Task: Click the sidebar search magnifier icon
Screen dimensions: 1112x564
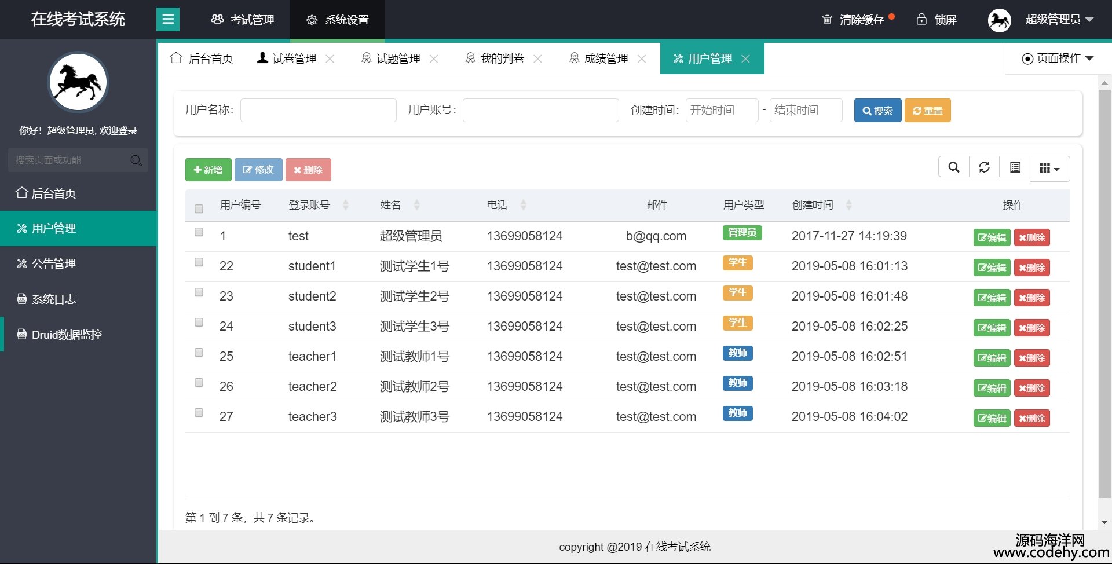Action: 136,160
